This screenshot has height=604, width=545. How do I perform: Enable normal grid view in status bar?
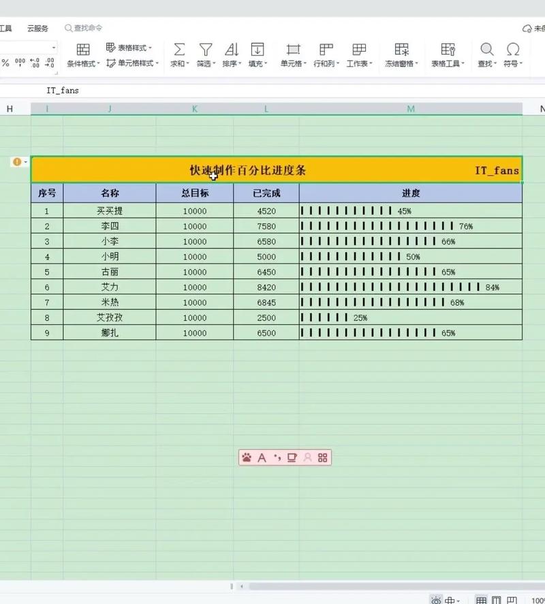point(481,600)
